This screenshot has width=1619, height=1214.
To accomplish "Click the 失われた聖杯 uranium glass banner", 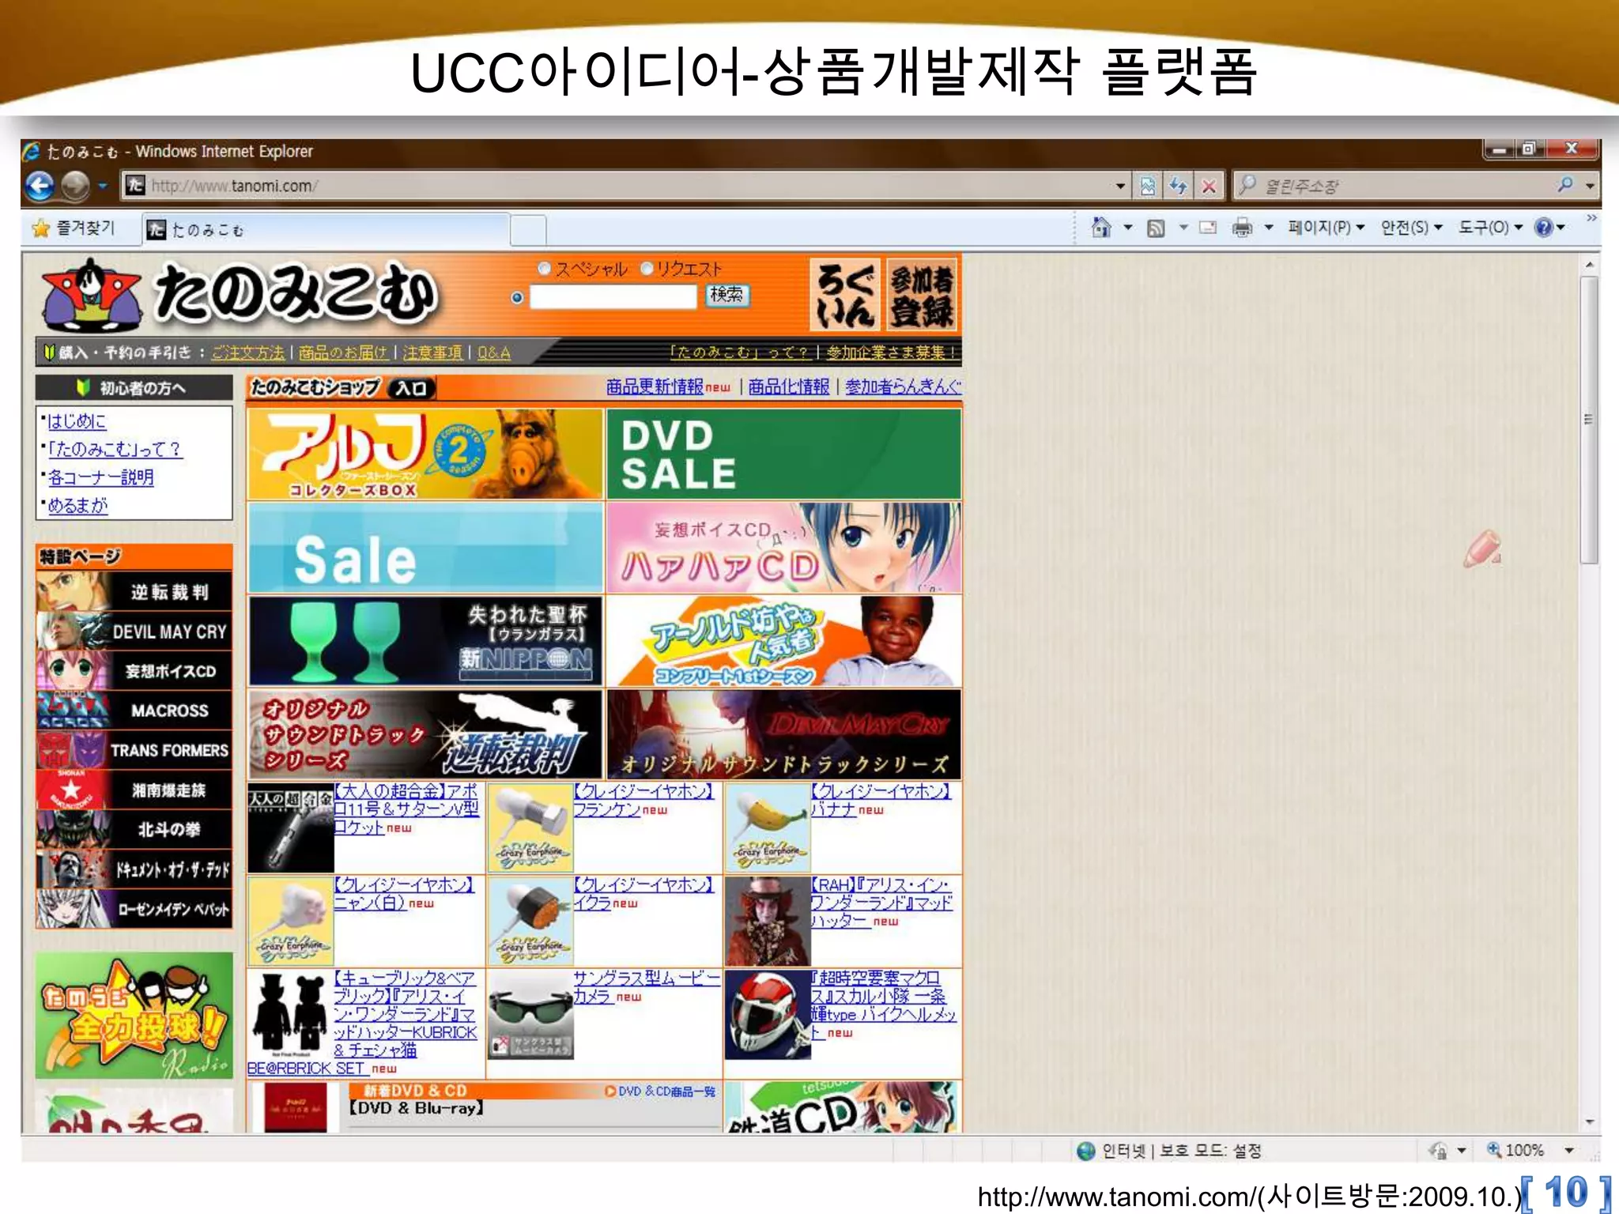I will pos(425,641).
